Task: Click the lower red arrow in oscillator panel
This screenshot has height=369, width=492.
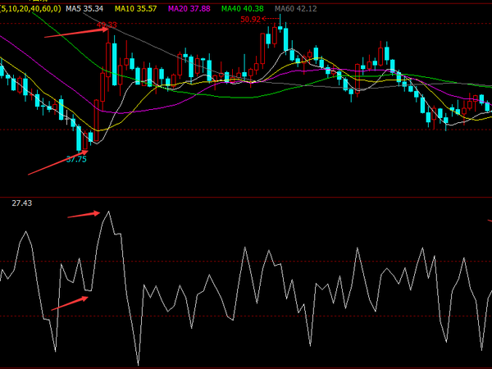Action: coord(70,303)
